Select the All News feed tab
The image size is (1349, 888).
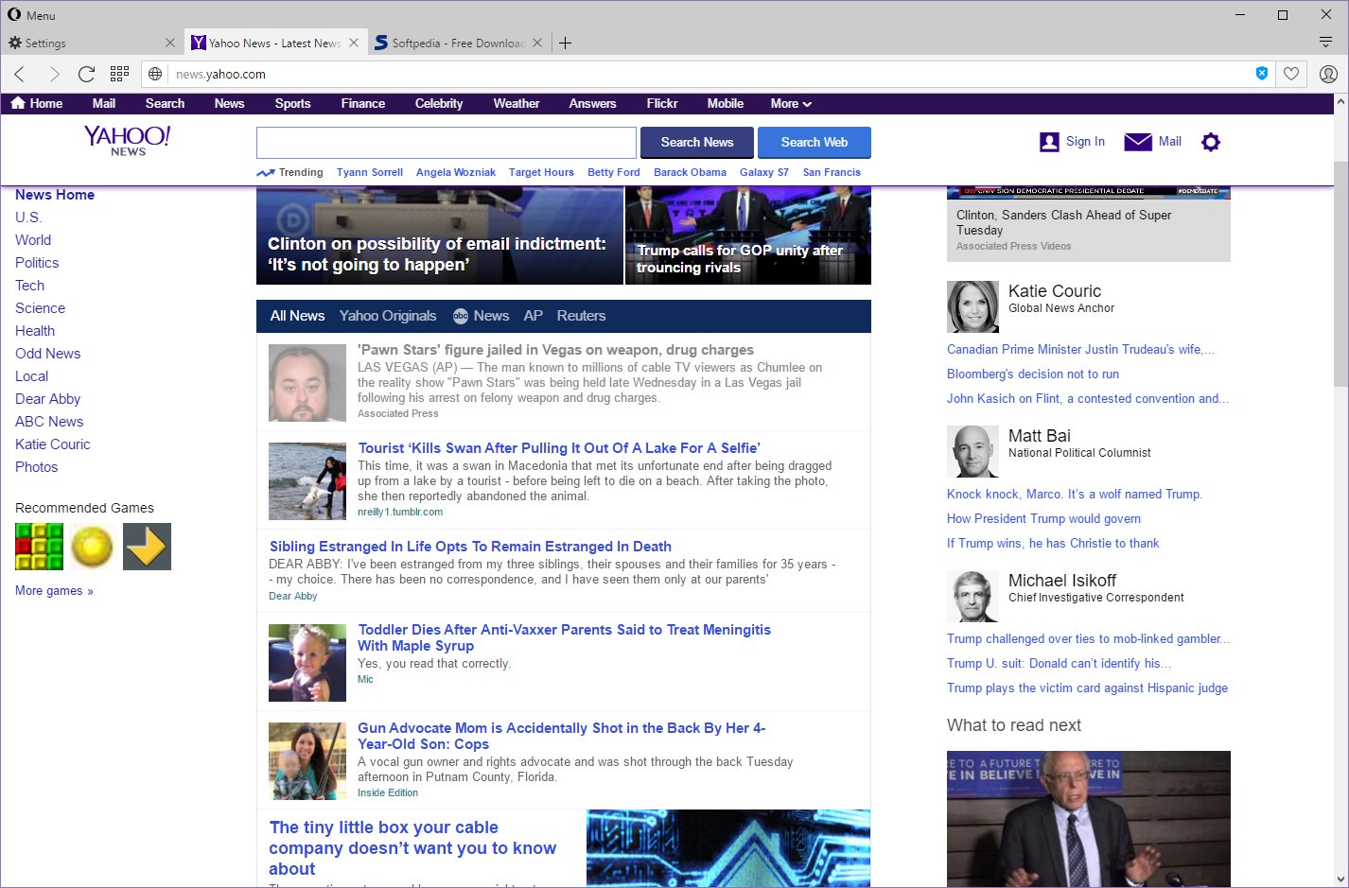[x=297, y=316]
